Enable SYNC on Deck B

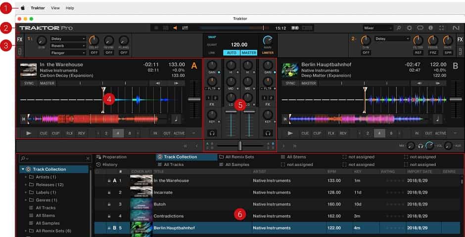(291, 83)
